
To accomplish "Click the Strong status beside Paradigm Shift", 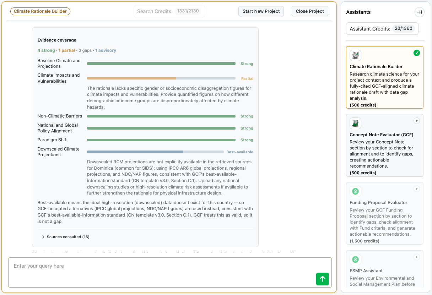I will pos(247,140).
